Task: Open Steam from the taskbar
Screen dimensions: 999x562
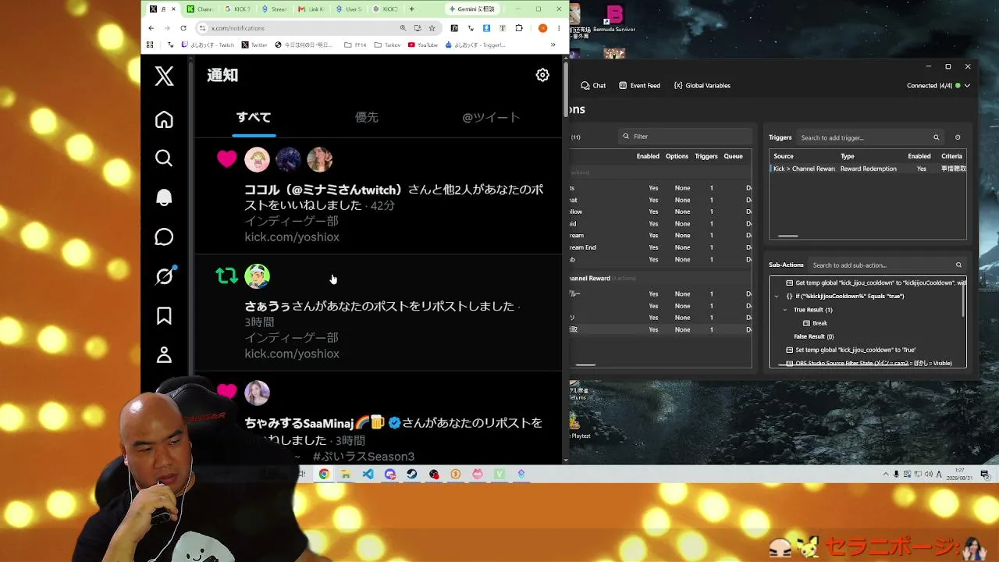Action: point(411,474)
